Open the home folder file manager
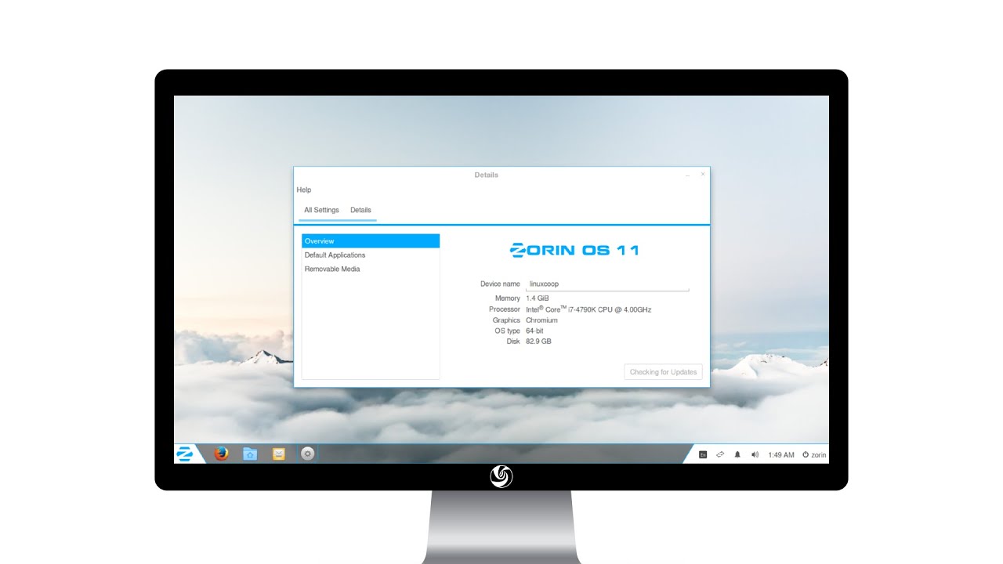 point(250,454)
